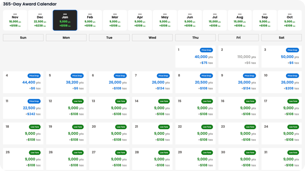Image resolution: width=305 pixels, height=171 pixels.
Task: Switch to the Dec 22,500 pts tab
Action: point(40,20)
